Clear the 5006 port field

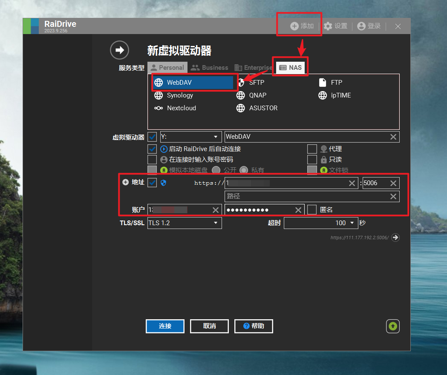pos(393,183)
